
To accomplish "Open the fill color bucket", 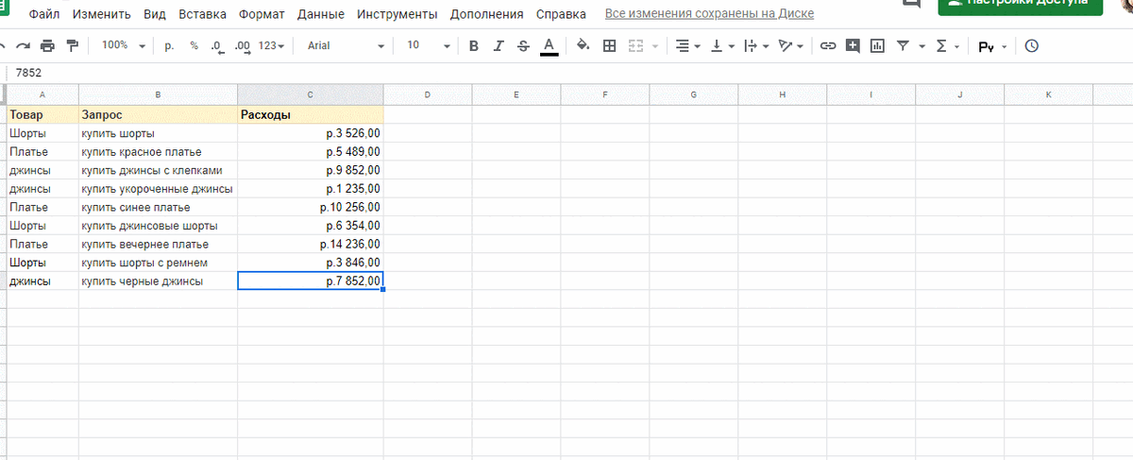I will point(583,45).
